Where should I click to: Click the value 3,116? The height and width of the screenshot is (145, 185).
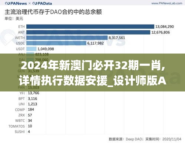pyautogui.click(x=33, y=99)
